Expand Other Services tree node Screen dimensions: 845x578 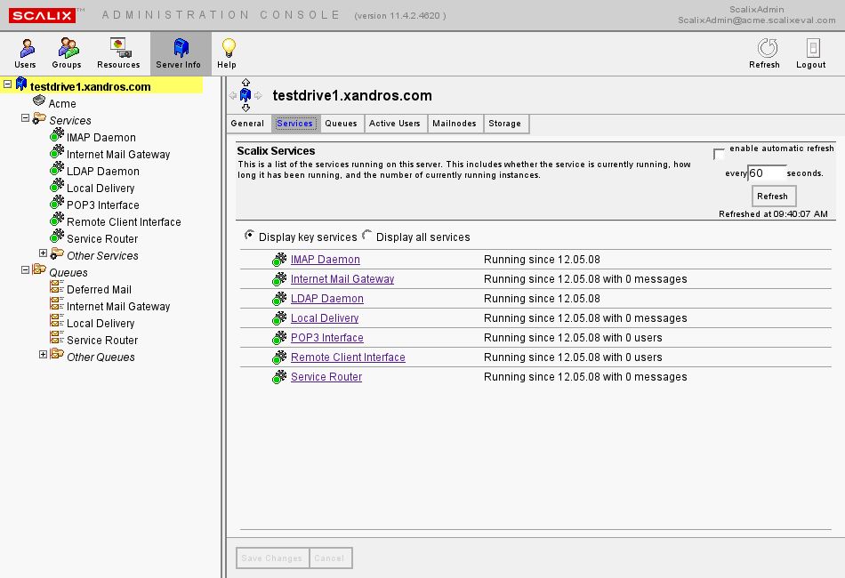point(43,254)
